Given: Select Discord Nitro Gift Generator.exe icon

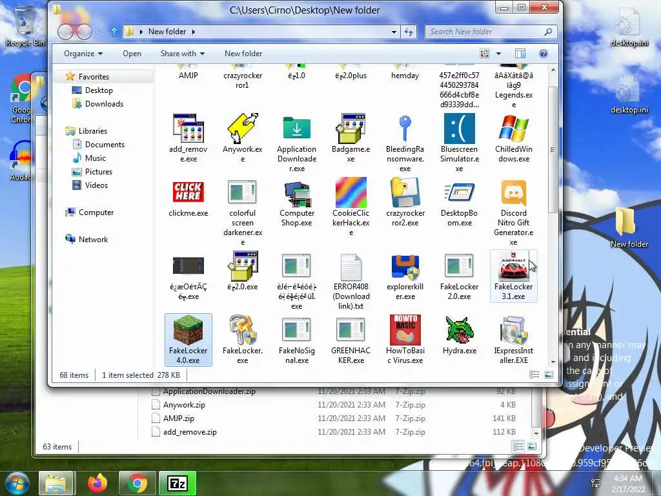Looking at the screenshot, I should click(x=513, y=192).
